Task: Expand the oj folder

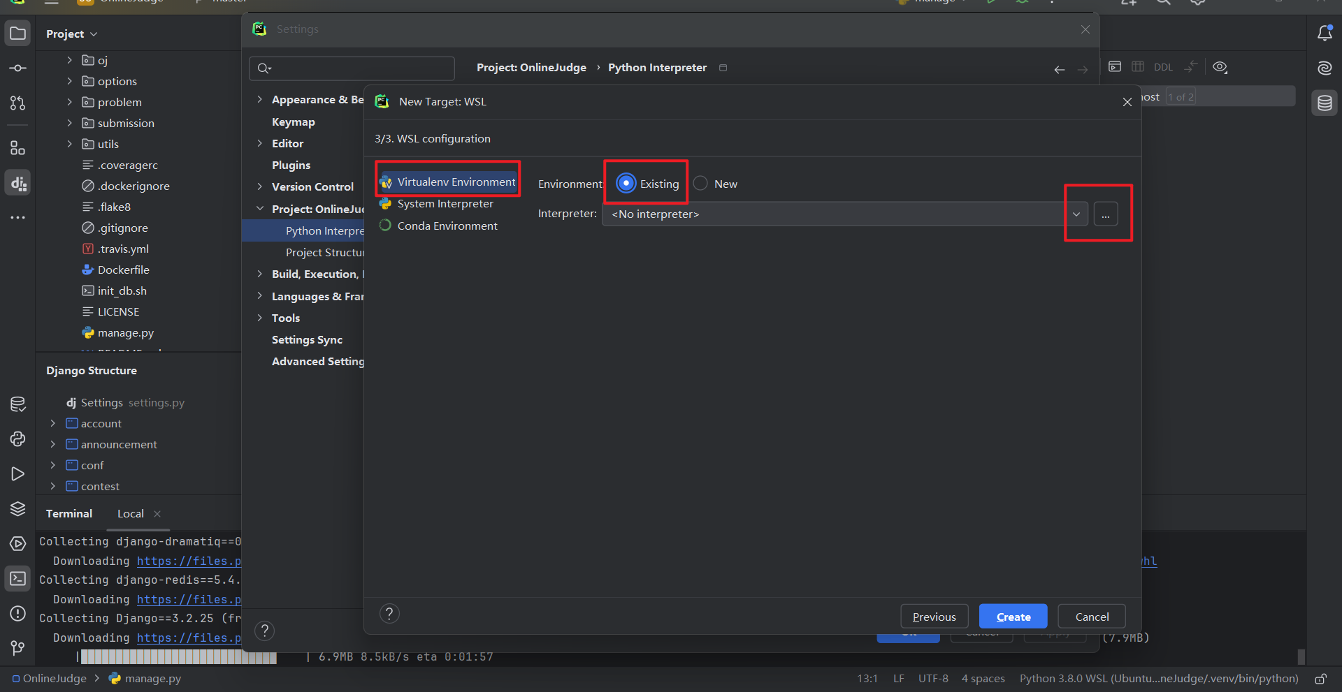Action: 69,60
